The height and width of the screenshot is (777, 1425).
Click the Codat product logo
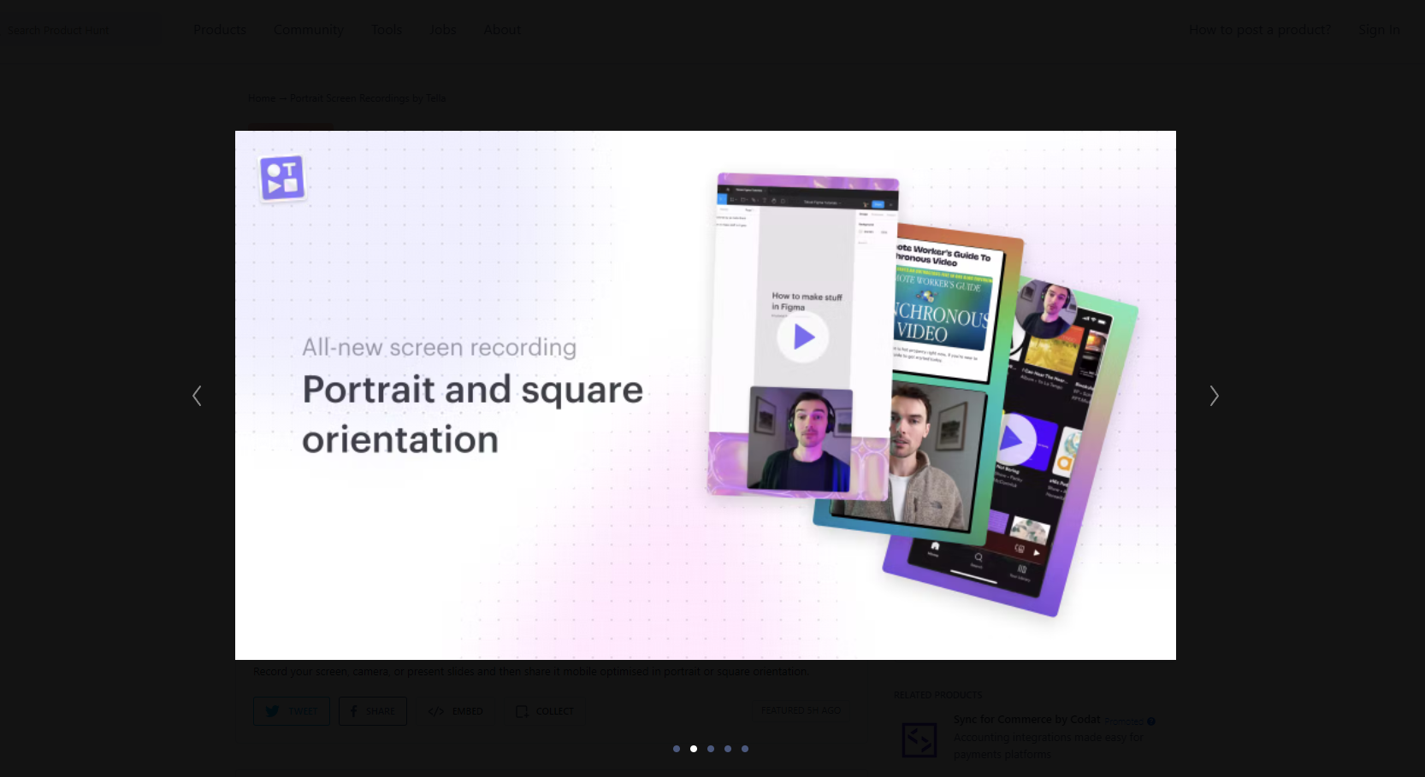coord(919,739)
